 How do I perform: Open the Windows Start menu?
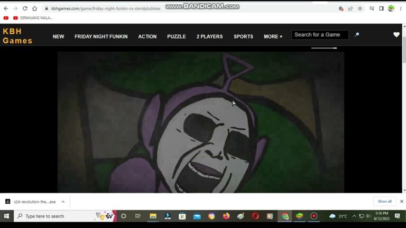[6, 216]
